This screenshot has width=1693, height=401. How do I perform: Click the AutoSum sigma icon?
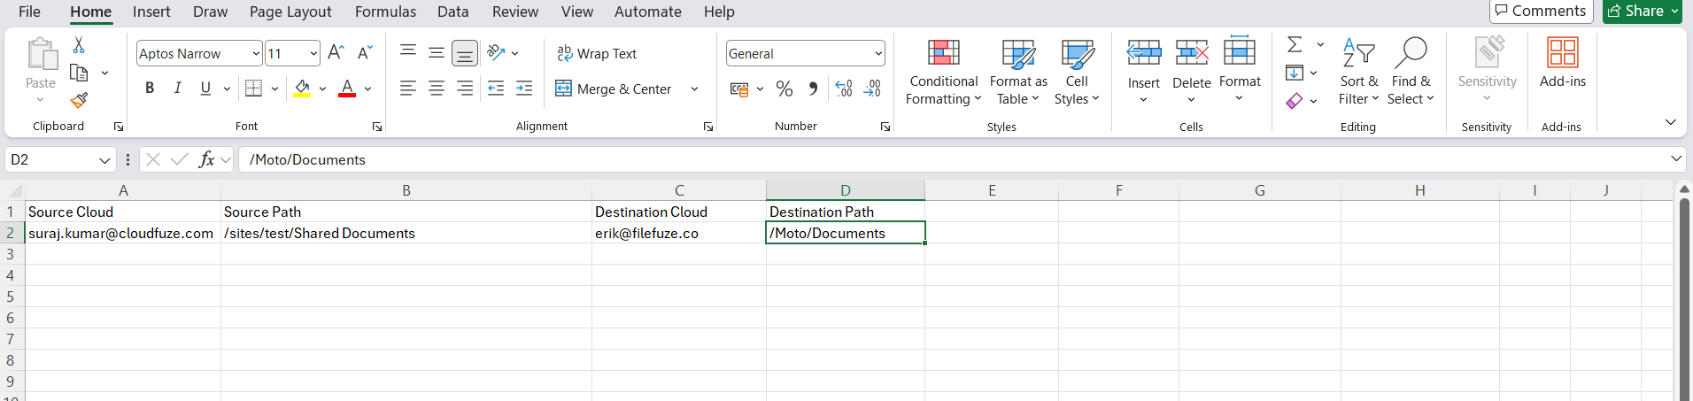[x=1295, y=44]
